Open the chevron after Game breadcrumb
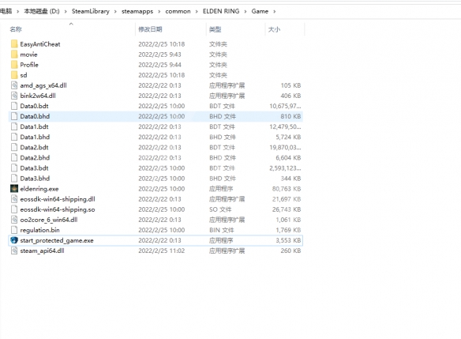 pyautogui.click(x=274, y=12)
